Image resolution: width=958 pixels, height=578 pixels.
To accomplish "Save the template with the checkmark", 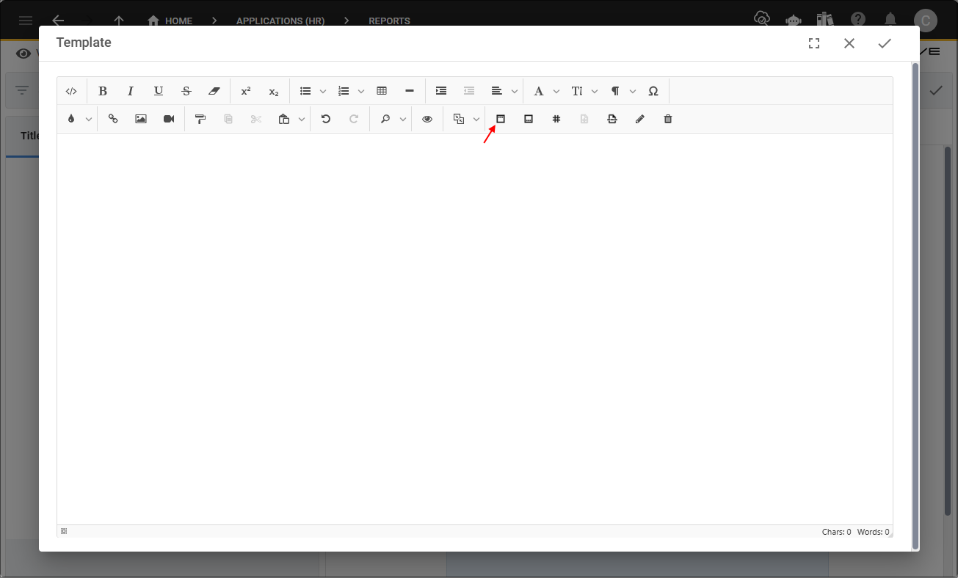I will (884, 43).
